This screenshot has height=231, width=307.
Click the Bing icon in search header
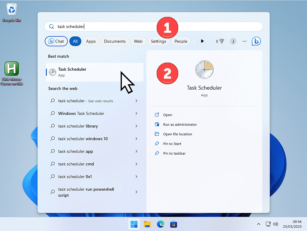tap(256, 41)
